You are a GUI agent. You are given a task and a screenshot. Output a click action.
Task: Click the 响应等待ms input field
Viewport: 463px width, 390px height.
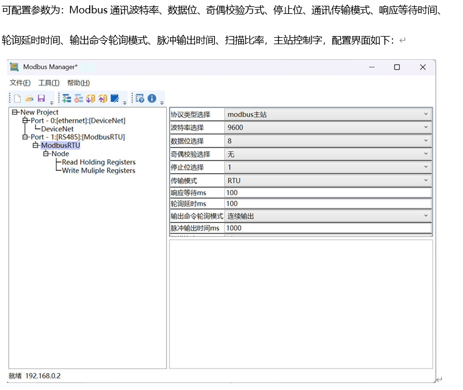tap(328, 193)
